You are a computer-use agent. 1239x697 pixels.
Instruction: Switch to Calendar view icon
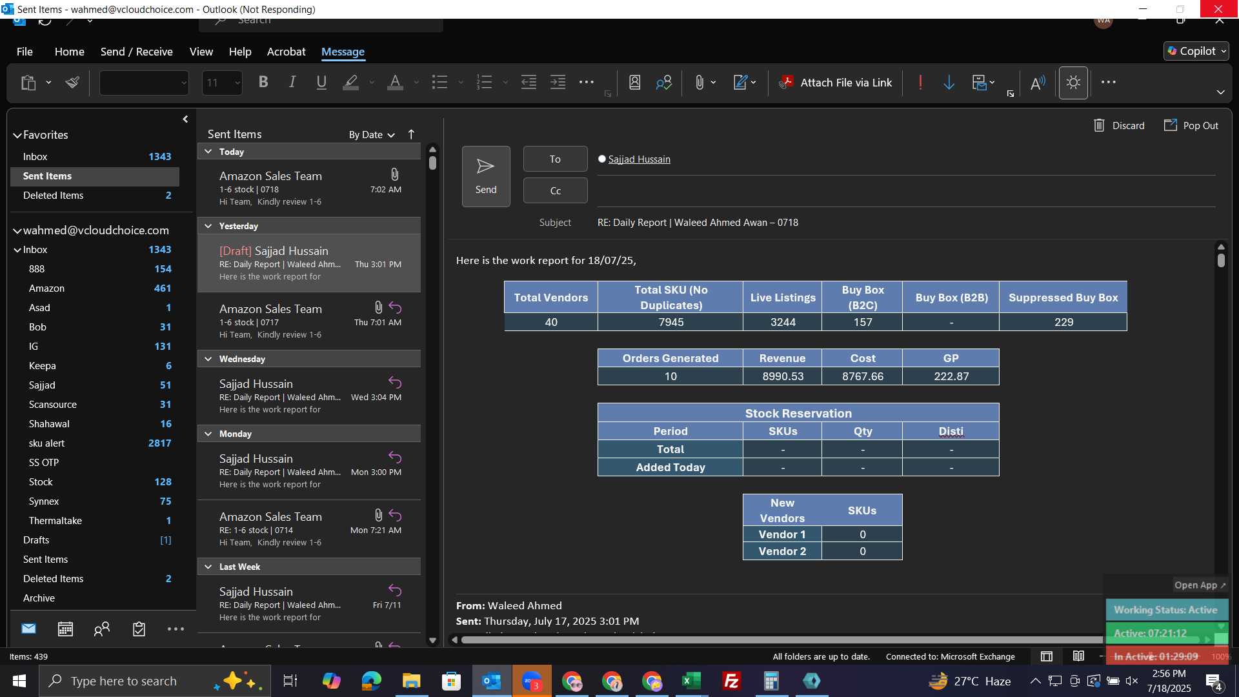65,629
